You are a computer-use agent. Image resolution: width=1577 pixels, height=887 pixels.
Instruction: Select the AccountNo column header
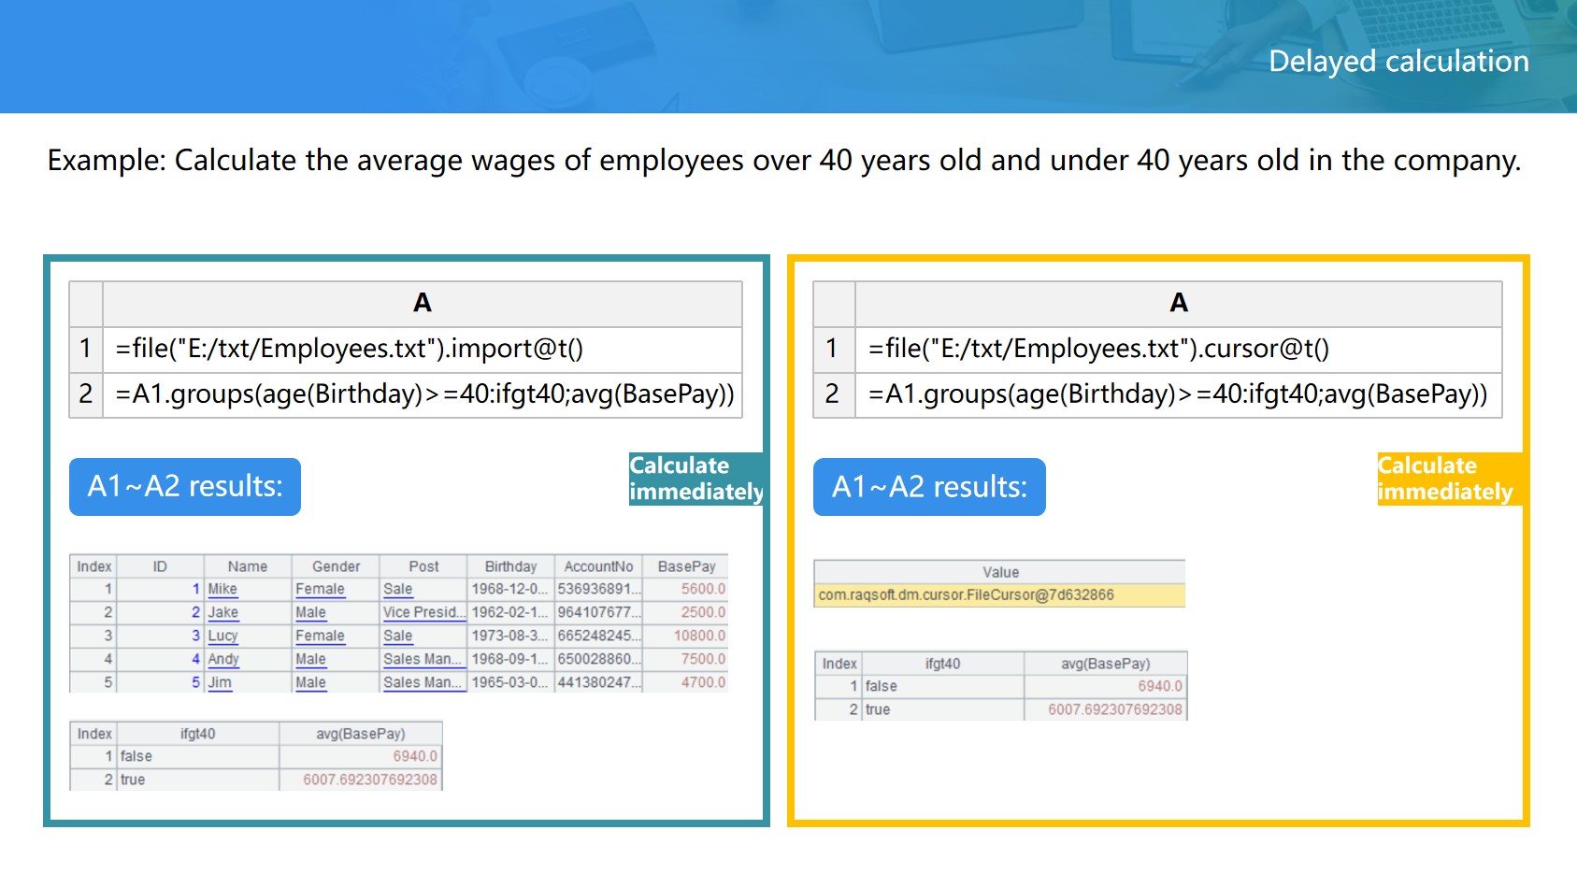point(598,566)
